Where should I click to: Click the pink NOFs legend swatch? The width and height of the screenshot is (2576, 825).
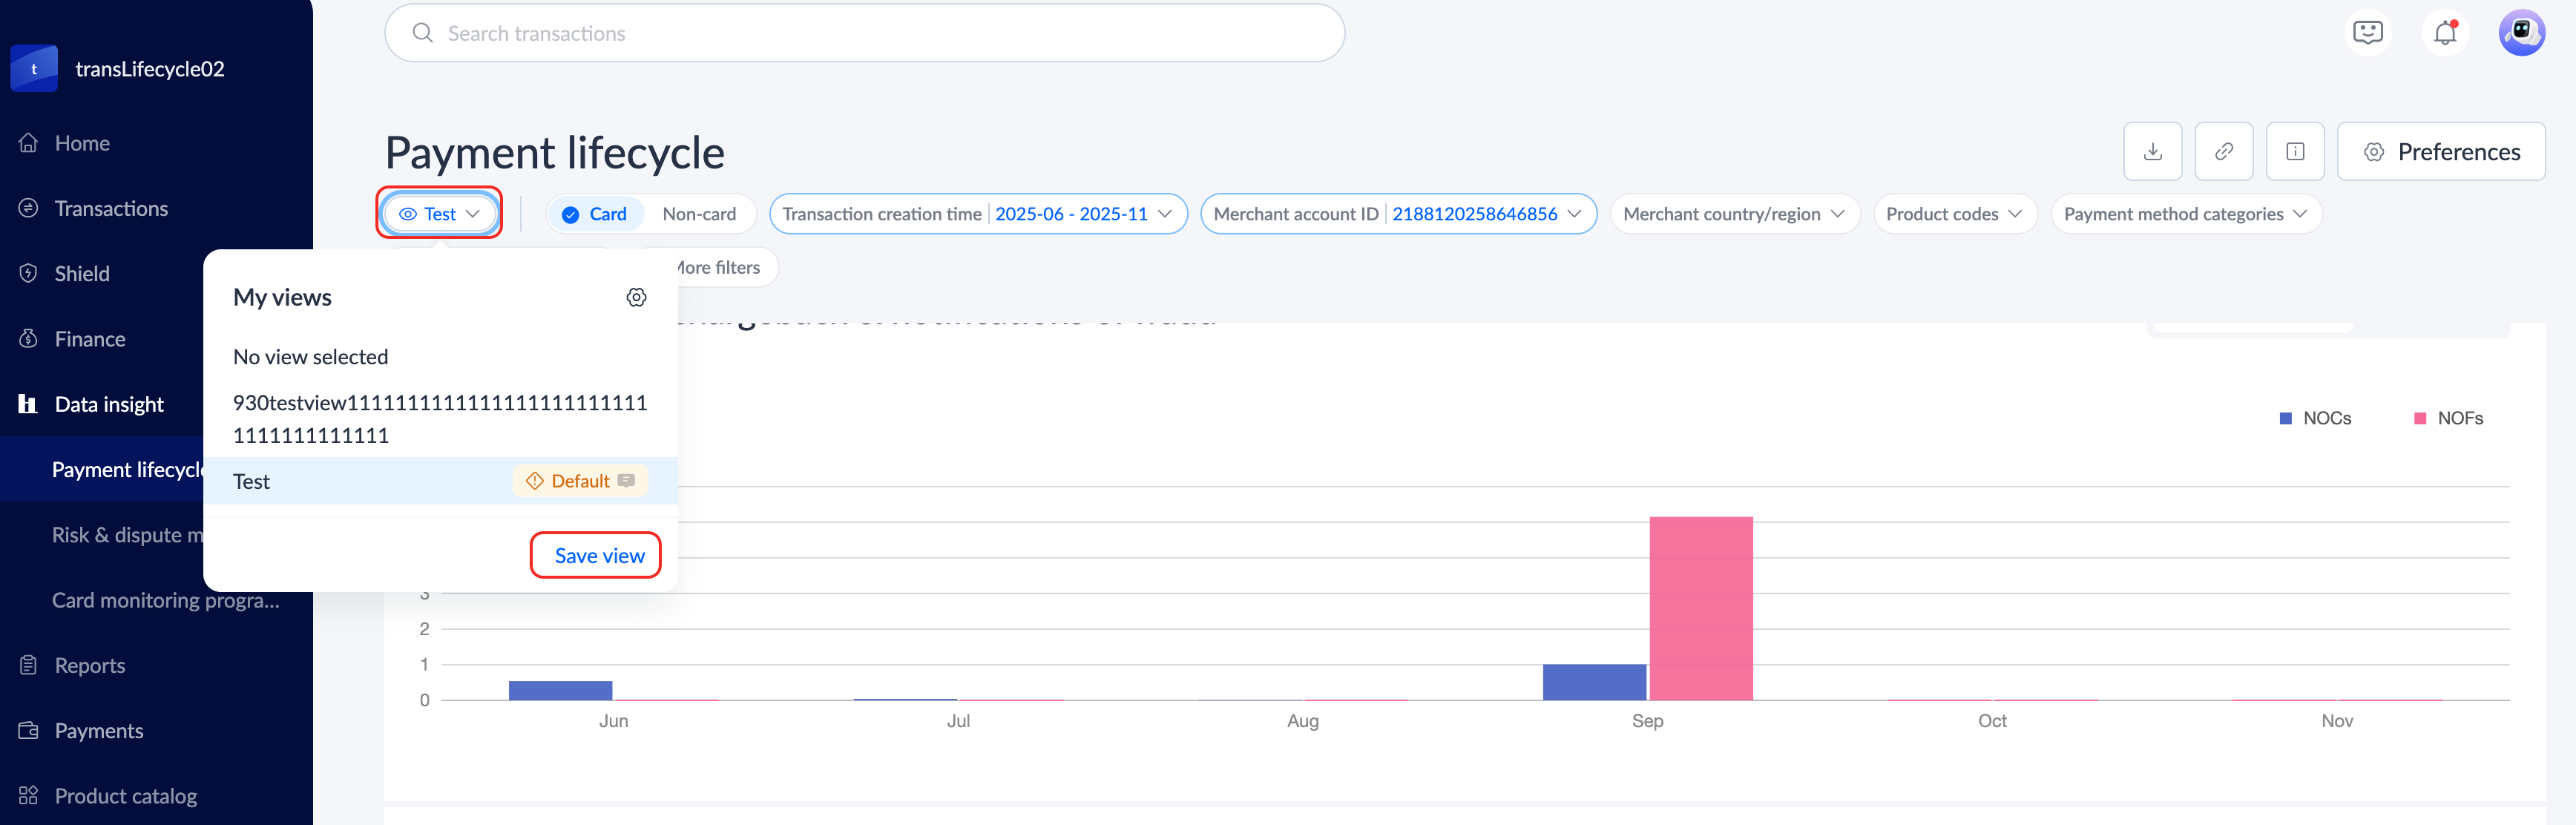2420,418
